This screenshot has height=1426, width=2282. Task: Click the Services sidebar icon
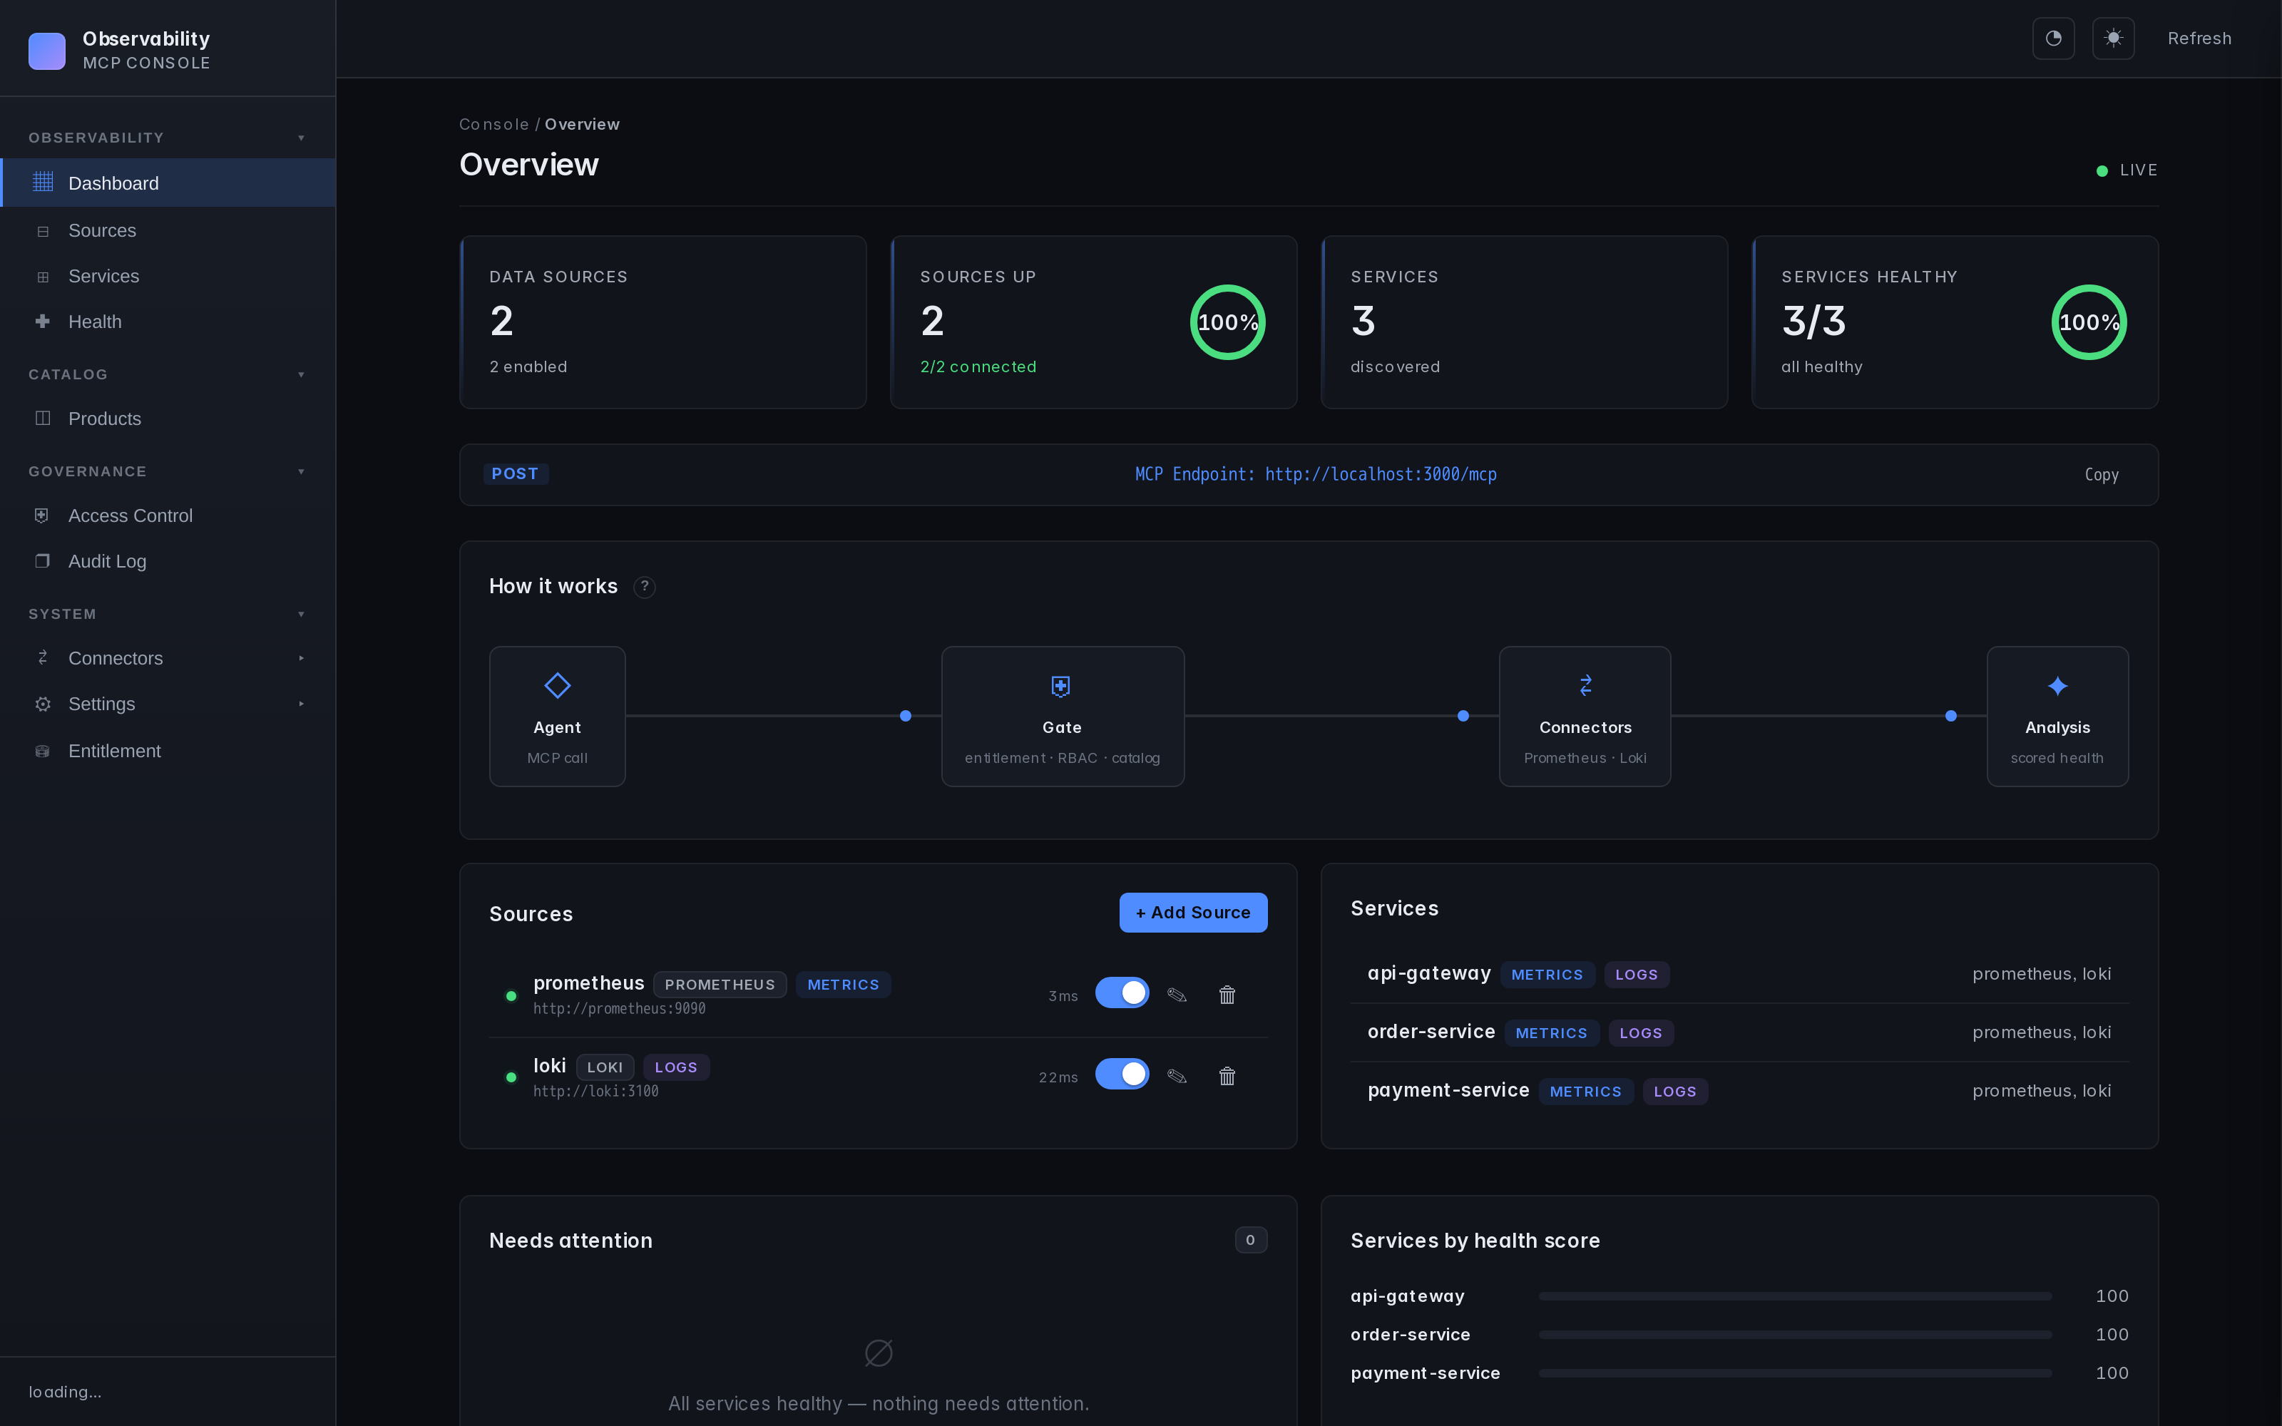[43, 277]
